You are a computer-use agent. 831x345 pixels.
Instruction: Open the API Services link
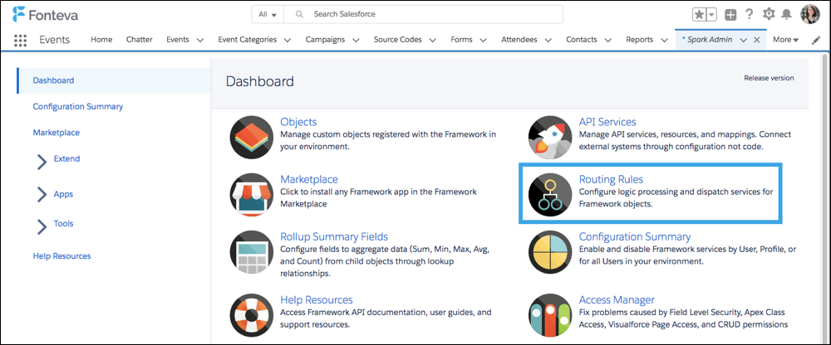tap(607, 122)
